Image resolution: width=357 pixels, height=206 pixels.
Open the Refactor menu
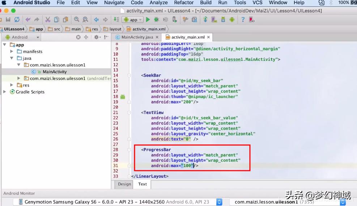[x=184, y=3]
